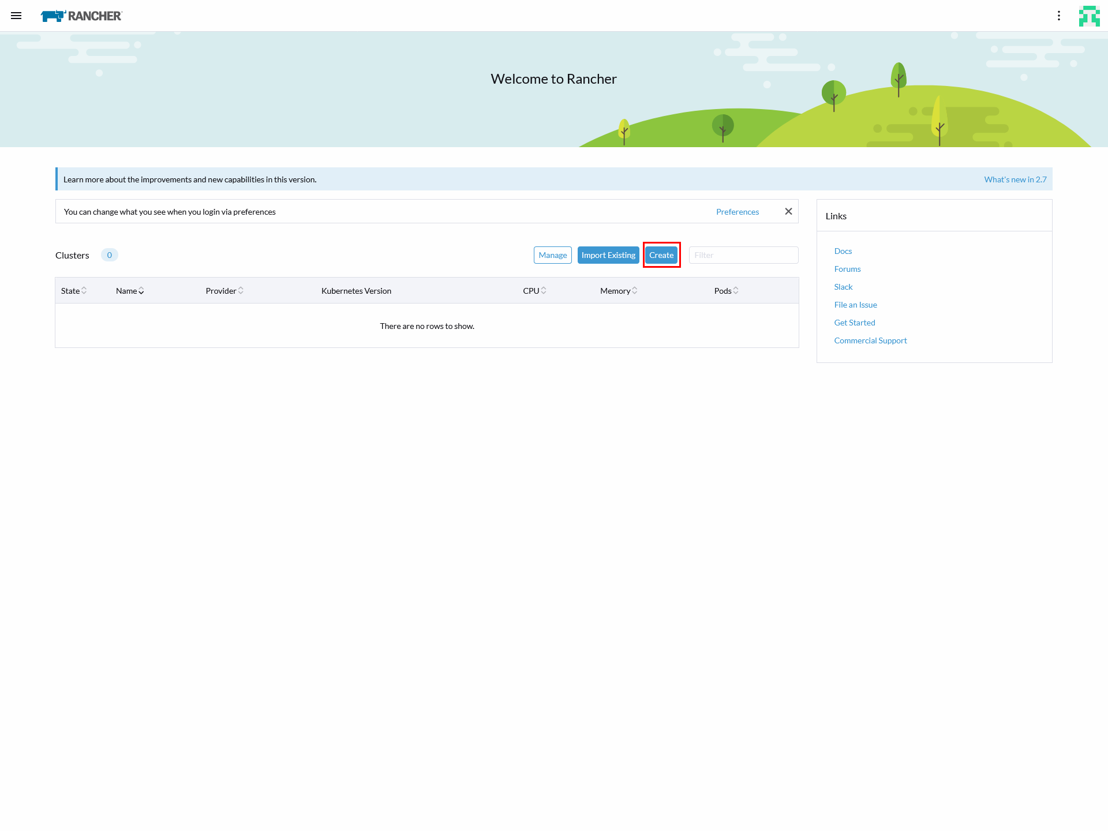Open the three-dot options menu

click(x=1059, y=16)
